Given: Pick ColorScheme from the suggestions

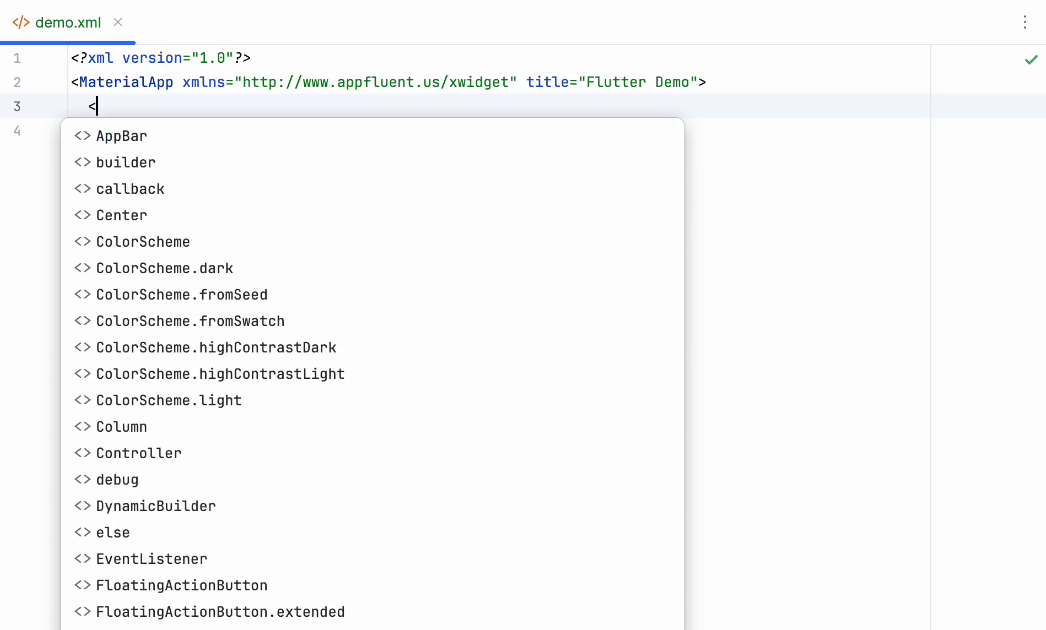Looking at the screenshot, I should pyautogui.click(x=143, y=242).
